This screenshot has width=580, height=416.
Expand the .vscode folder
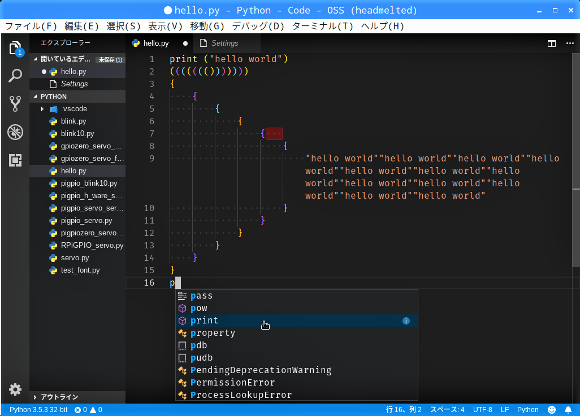(42, 109)
